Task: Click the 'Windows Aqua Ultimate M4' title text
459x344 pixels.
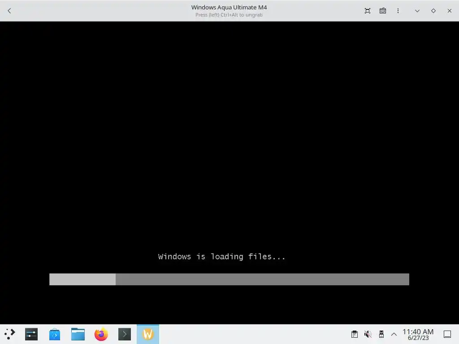Action: pyautogui.click(x=229, y=7)
